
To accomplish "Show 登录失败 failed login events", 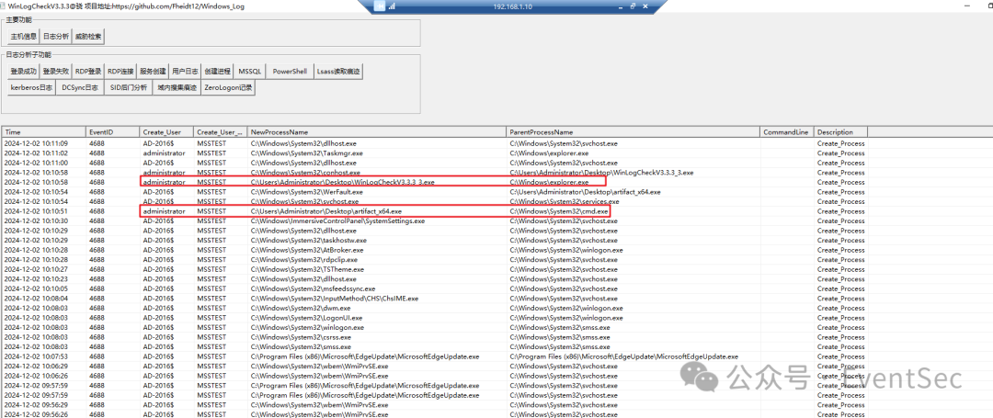I will pyautogui.click(x=56, y=71).
